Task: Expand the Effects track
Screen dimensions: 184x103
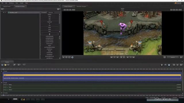Action: coord(4,90)
